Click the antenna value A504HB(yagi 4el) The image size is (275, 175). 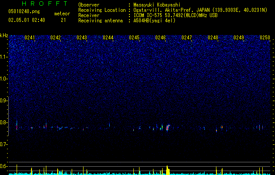pos(154,21)
